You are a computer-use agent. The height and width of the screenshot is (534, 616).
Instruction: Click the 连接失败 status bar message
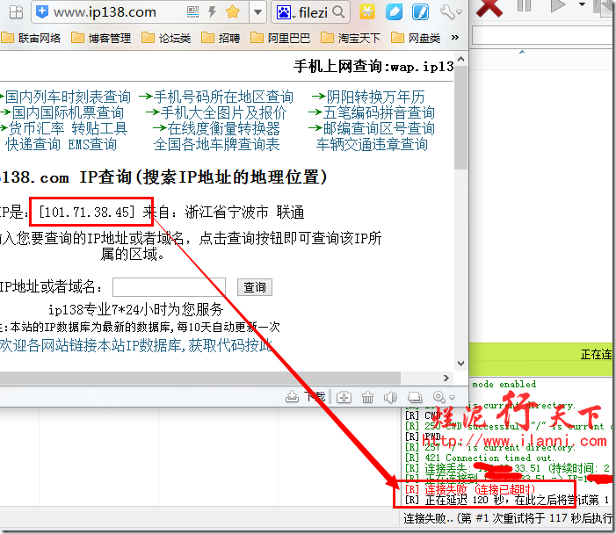click(508, 518)
